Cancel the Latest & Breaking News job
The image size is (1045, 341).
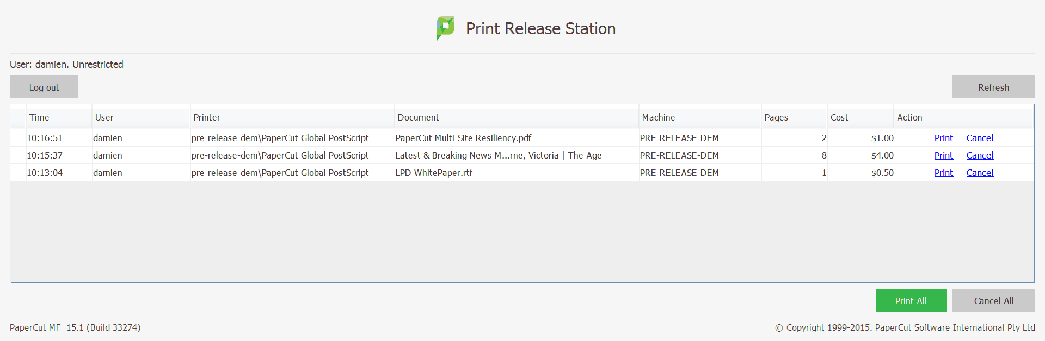pyautogui.click(x=980, y=155)
